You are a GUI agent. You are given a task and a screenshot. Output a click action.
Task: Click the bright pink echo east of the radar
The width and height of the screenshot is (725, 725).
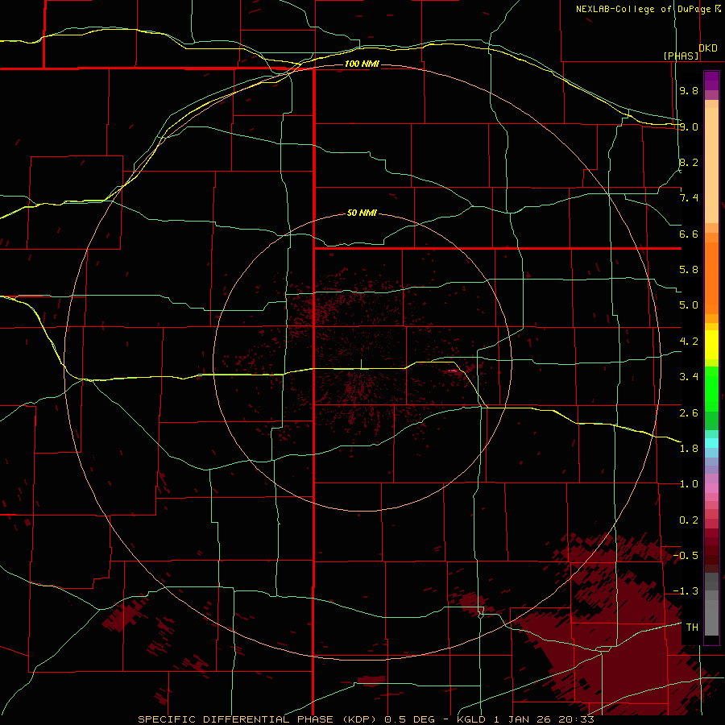click(453, 371)
